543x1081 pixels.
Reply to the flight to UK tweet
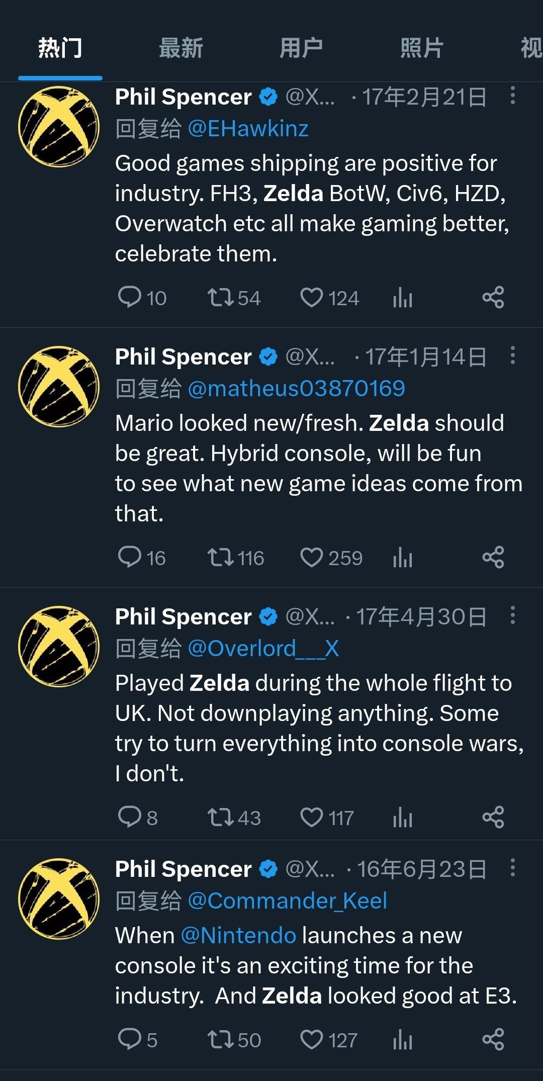point(138,818)
